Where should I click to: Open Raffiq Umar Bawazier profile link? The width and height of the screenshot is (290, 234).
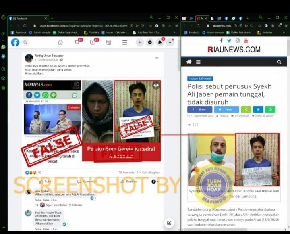49,56
